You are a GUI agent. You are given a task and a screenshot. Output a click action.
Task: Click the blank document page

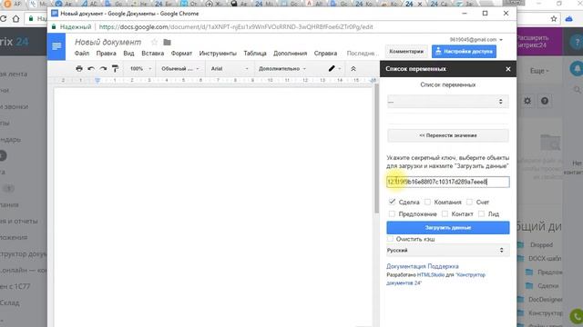213,207
